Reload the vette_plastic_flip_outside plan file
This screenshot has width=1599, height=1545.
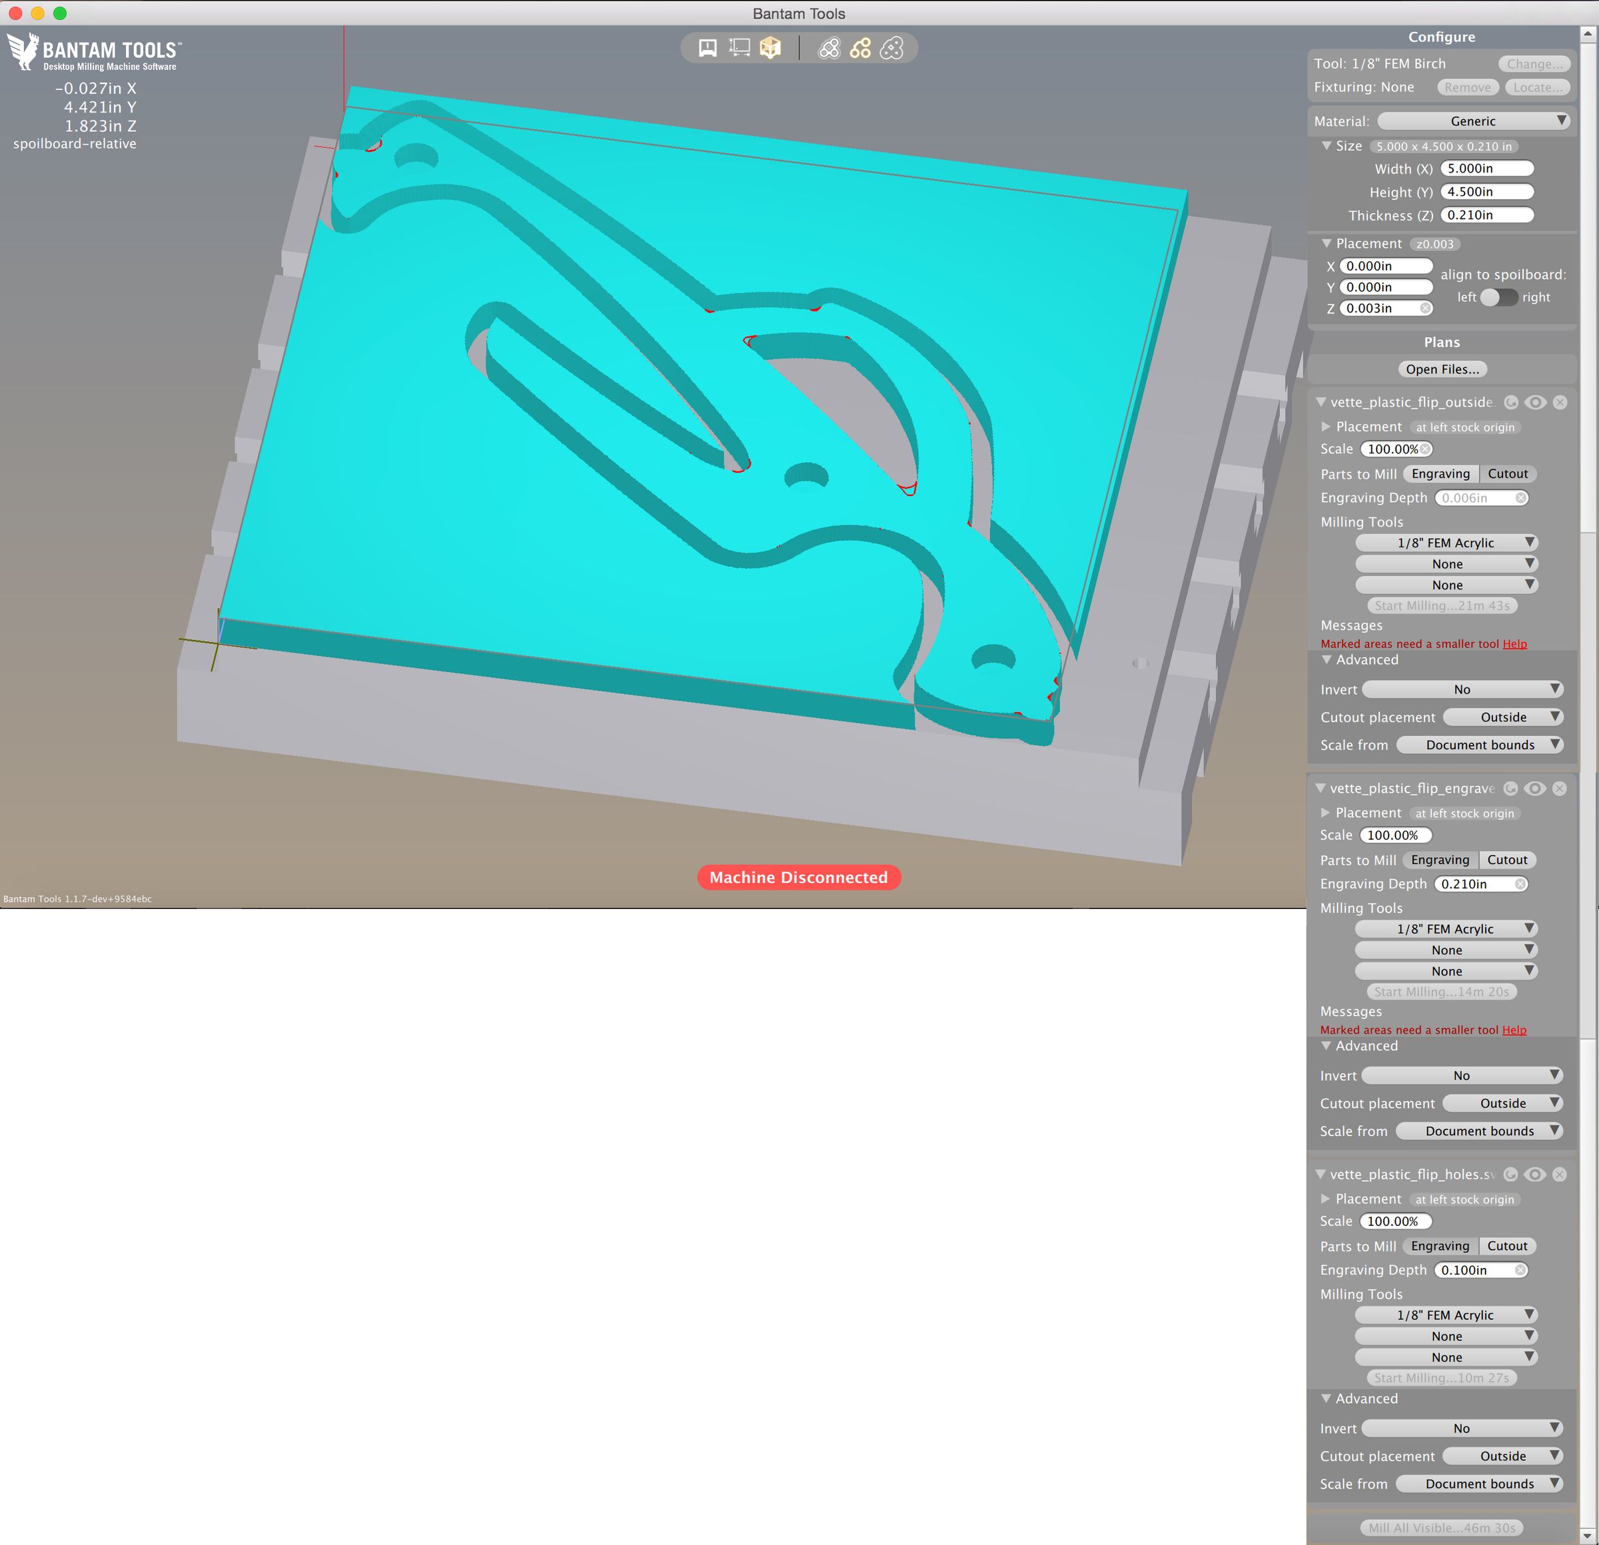pos(1511,402)
